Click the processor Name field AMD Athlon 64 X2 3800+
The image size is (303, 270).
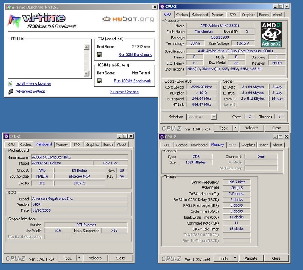click(220, 25)
